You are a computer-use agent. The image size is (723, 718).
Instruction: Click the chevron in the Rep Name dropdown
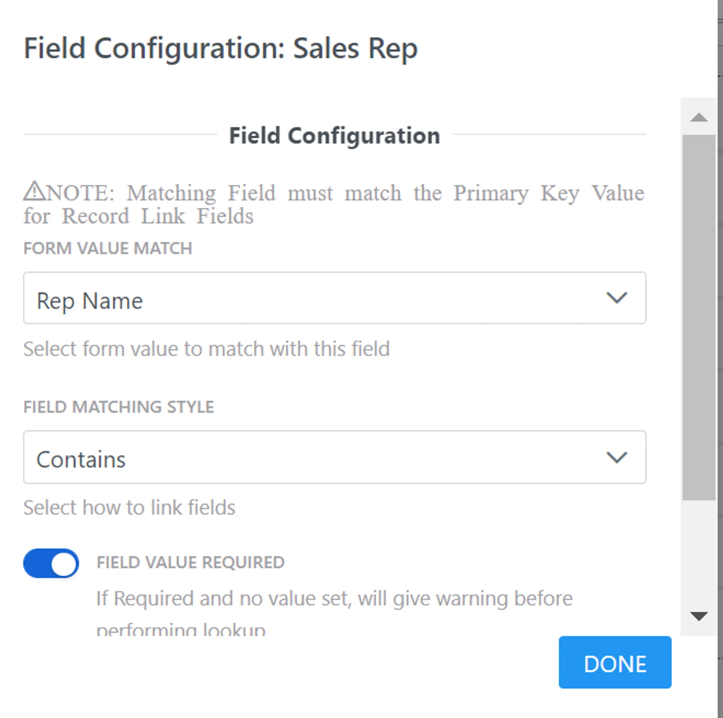[616, 298]
